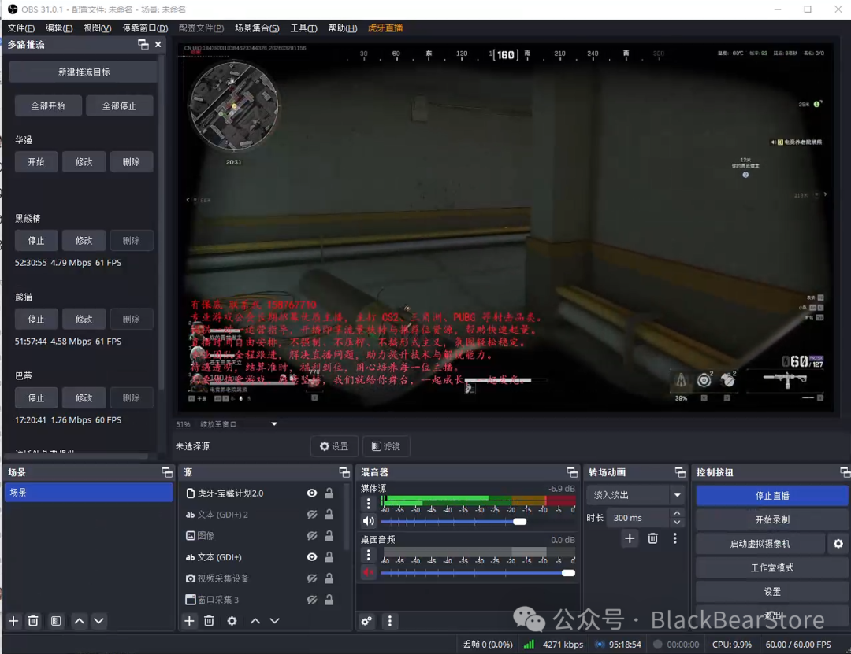Click the 停止直播 button
851x654 pixels.
[x=771, y=496]
